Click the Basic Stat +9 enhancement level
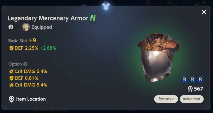This screenshot has width=213, height=113. (x=33, y=40)
